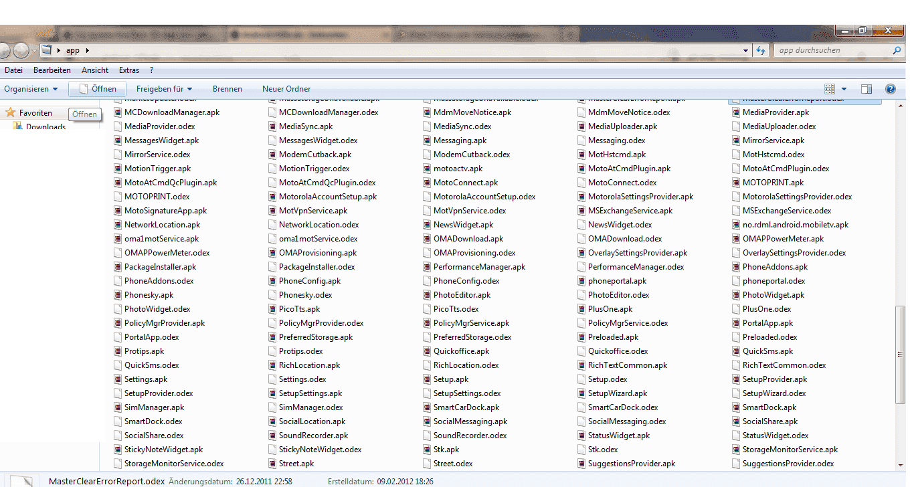Viewport: 914px width, 487px height.
Task: Open the Organisieren dropdown
Action: tap(31, 89)
